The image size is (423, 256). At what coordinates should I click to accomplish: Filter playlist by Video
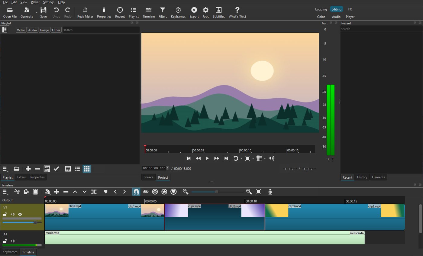(x=21, y=30)
